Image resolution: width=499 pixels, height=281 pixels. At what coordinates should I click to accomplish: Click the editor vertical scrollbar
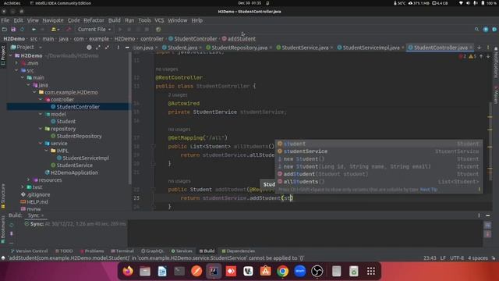click(490, 132)
